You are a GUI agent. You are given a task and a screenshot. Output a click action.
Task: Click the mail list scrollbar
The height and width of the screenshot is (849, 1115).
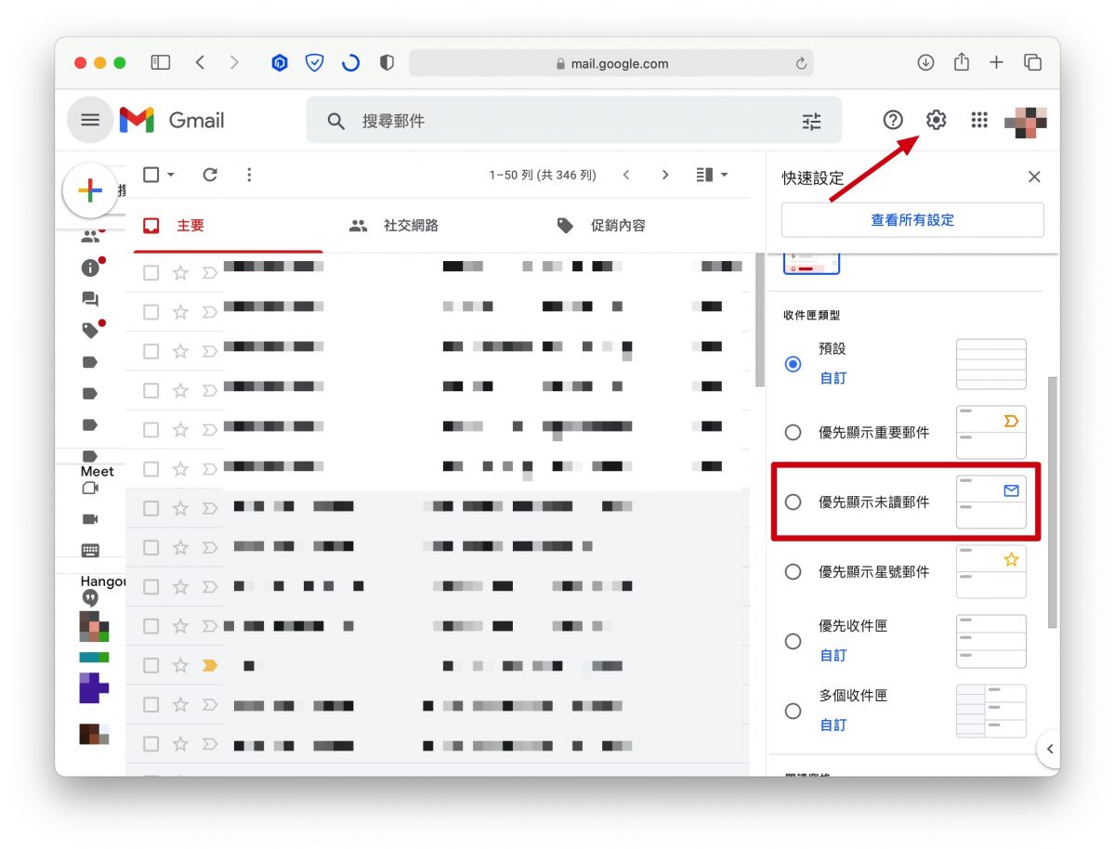coord(760,320)
